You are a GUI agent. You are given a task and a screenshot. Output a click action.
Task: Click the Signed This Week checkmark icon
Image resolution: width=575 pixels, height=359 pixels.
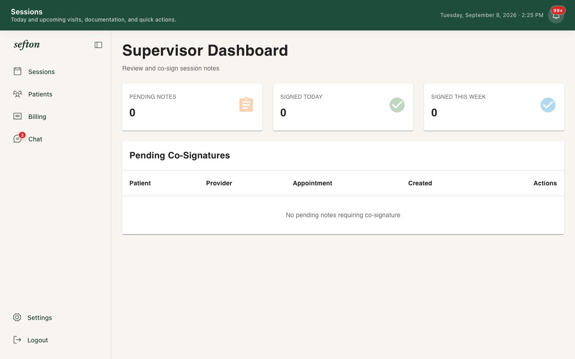point(548,105)
